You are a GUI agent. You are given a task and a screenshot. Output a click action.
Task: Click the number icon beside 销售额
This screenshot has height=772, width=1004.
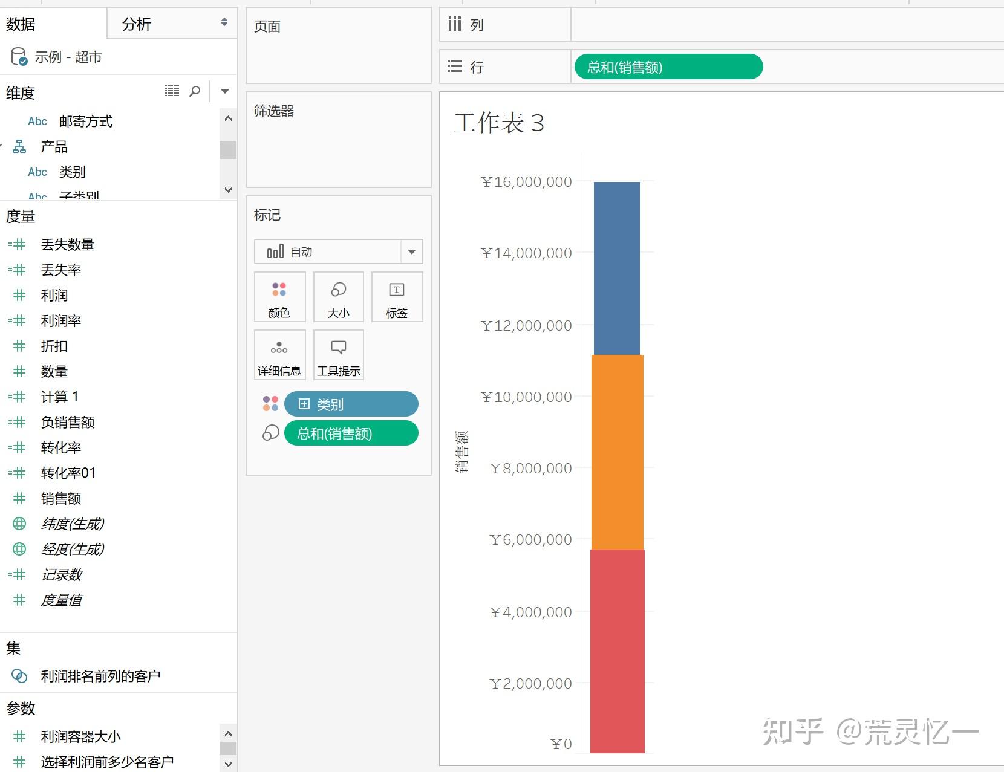(19, 499)
